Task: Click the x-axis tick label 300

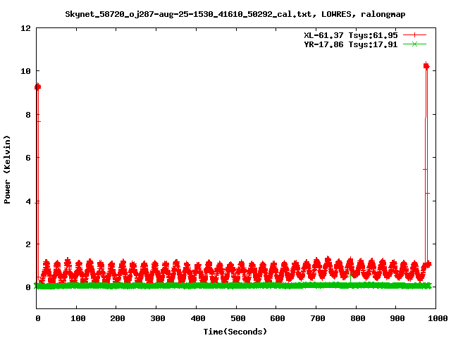Action: (158, 318)
